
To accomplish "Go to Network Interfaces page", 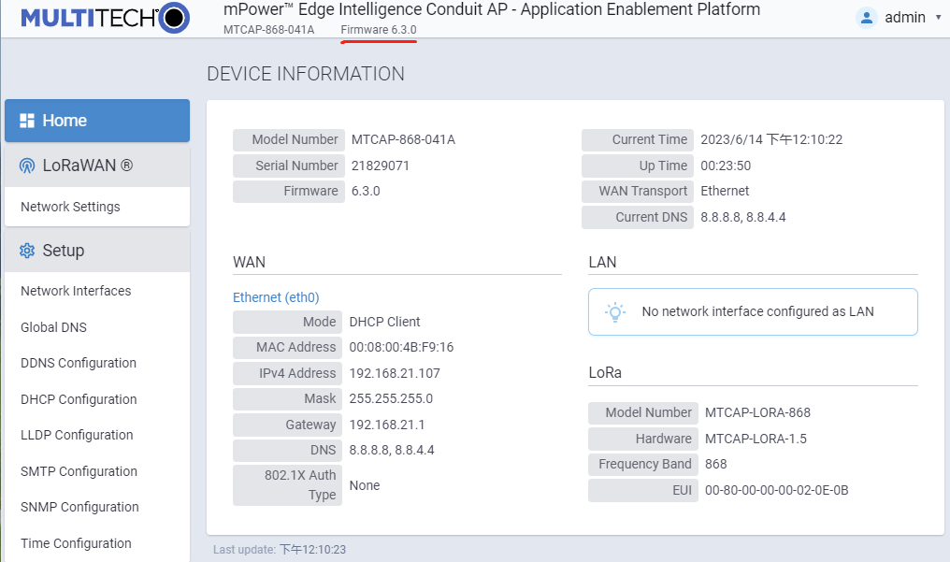I will pyautogui.click(x=76, y=291).
